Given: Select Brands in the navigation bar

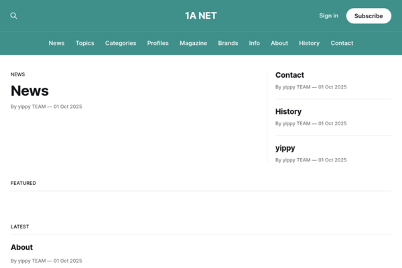Looking at the screenshot, I should pyautogui.click(x=228, y=43).
